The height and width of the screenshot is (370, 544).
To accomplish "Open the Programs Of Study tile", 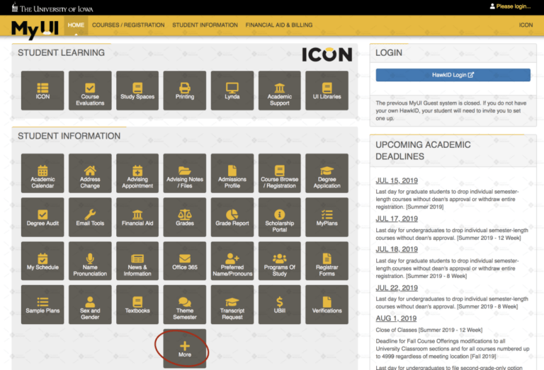I will click(x=280, y=261).
